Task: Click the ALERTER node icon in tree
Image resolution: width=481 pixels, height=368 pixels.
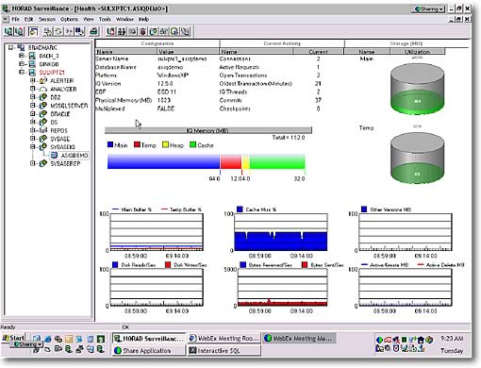Action: (43, 81)
